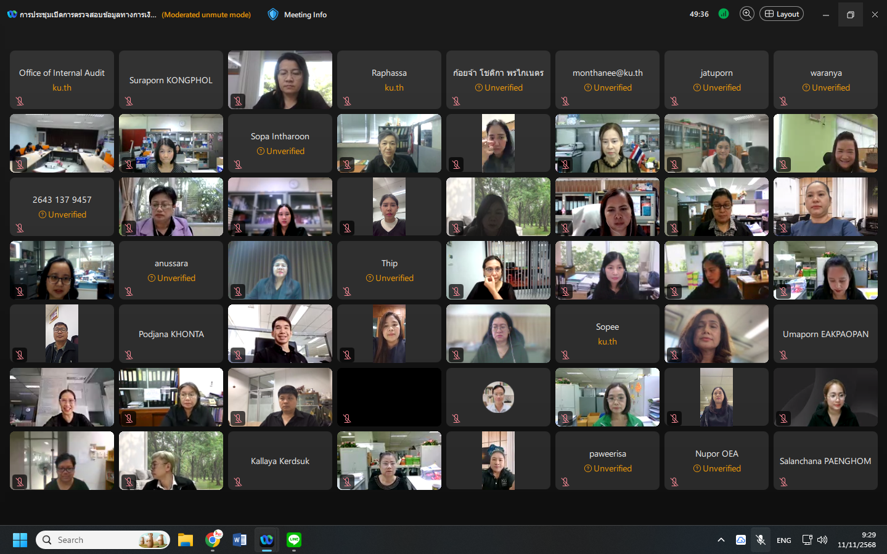Image resolution: width=887 pixels, height=554 pixels.
Task: Launch Google Chrome from the taskbar
Action: click(x=213, y=540)
